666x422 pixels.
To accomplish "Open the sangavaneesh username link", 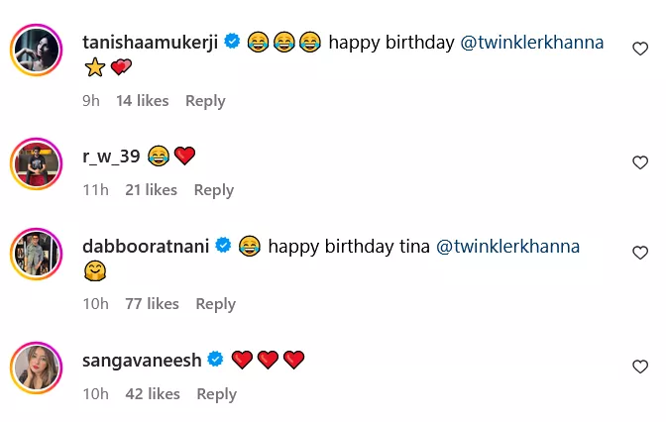I will tap(143, 360).
